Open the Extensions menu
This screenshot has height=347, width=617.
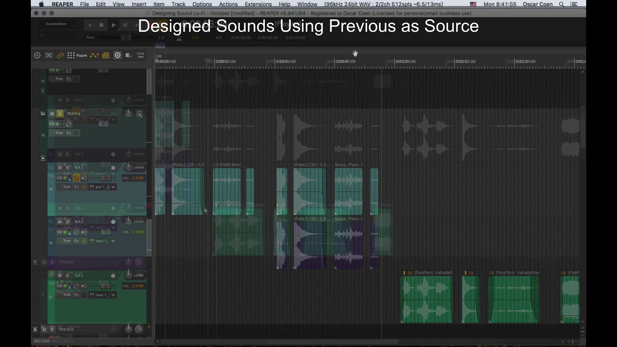[x=258, y=4]
